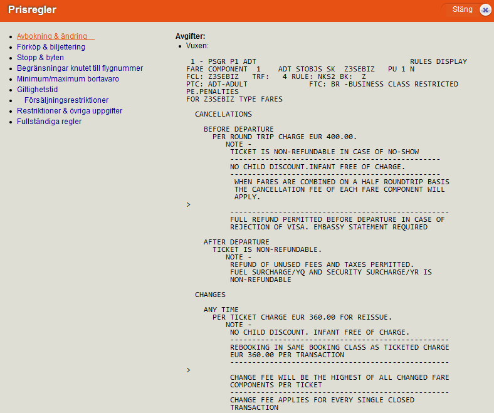Click the Vuxen bullet item
The image size is (494, 413).
pos(197,46)
